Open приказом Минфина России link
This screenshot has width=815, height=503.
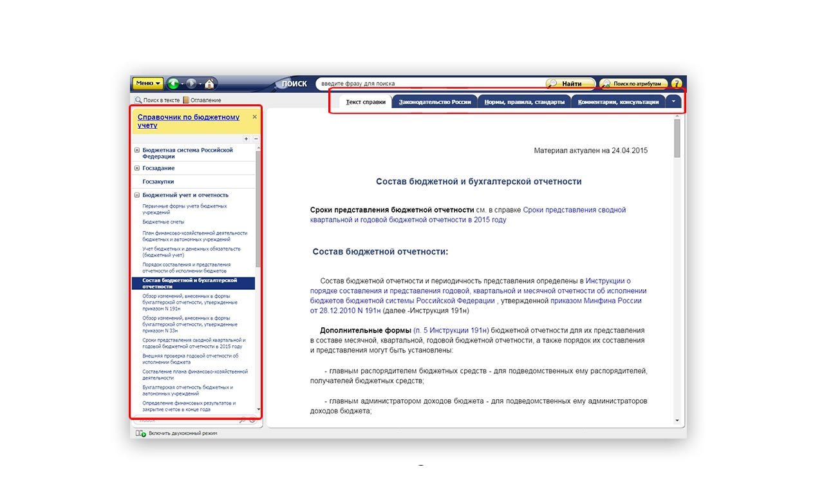[x=476, y=305]
